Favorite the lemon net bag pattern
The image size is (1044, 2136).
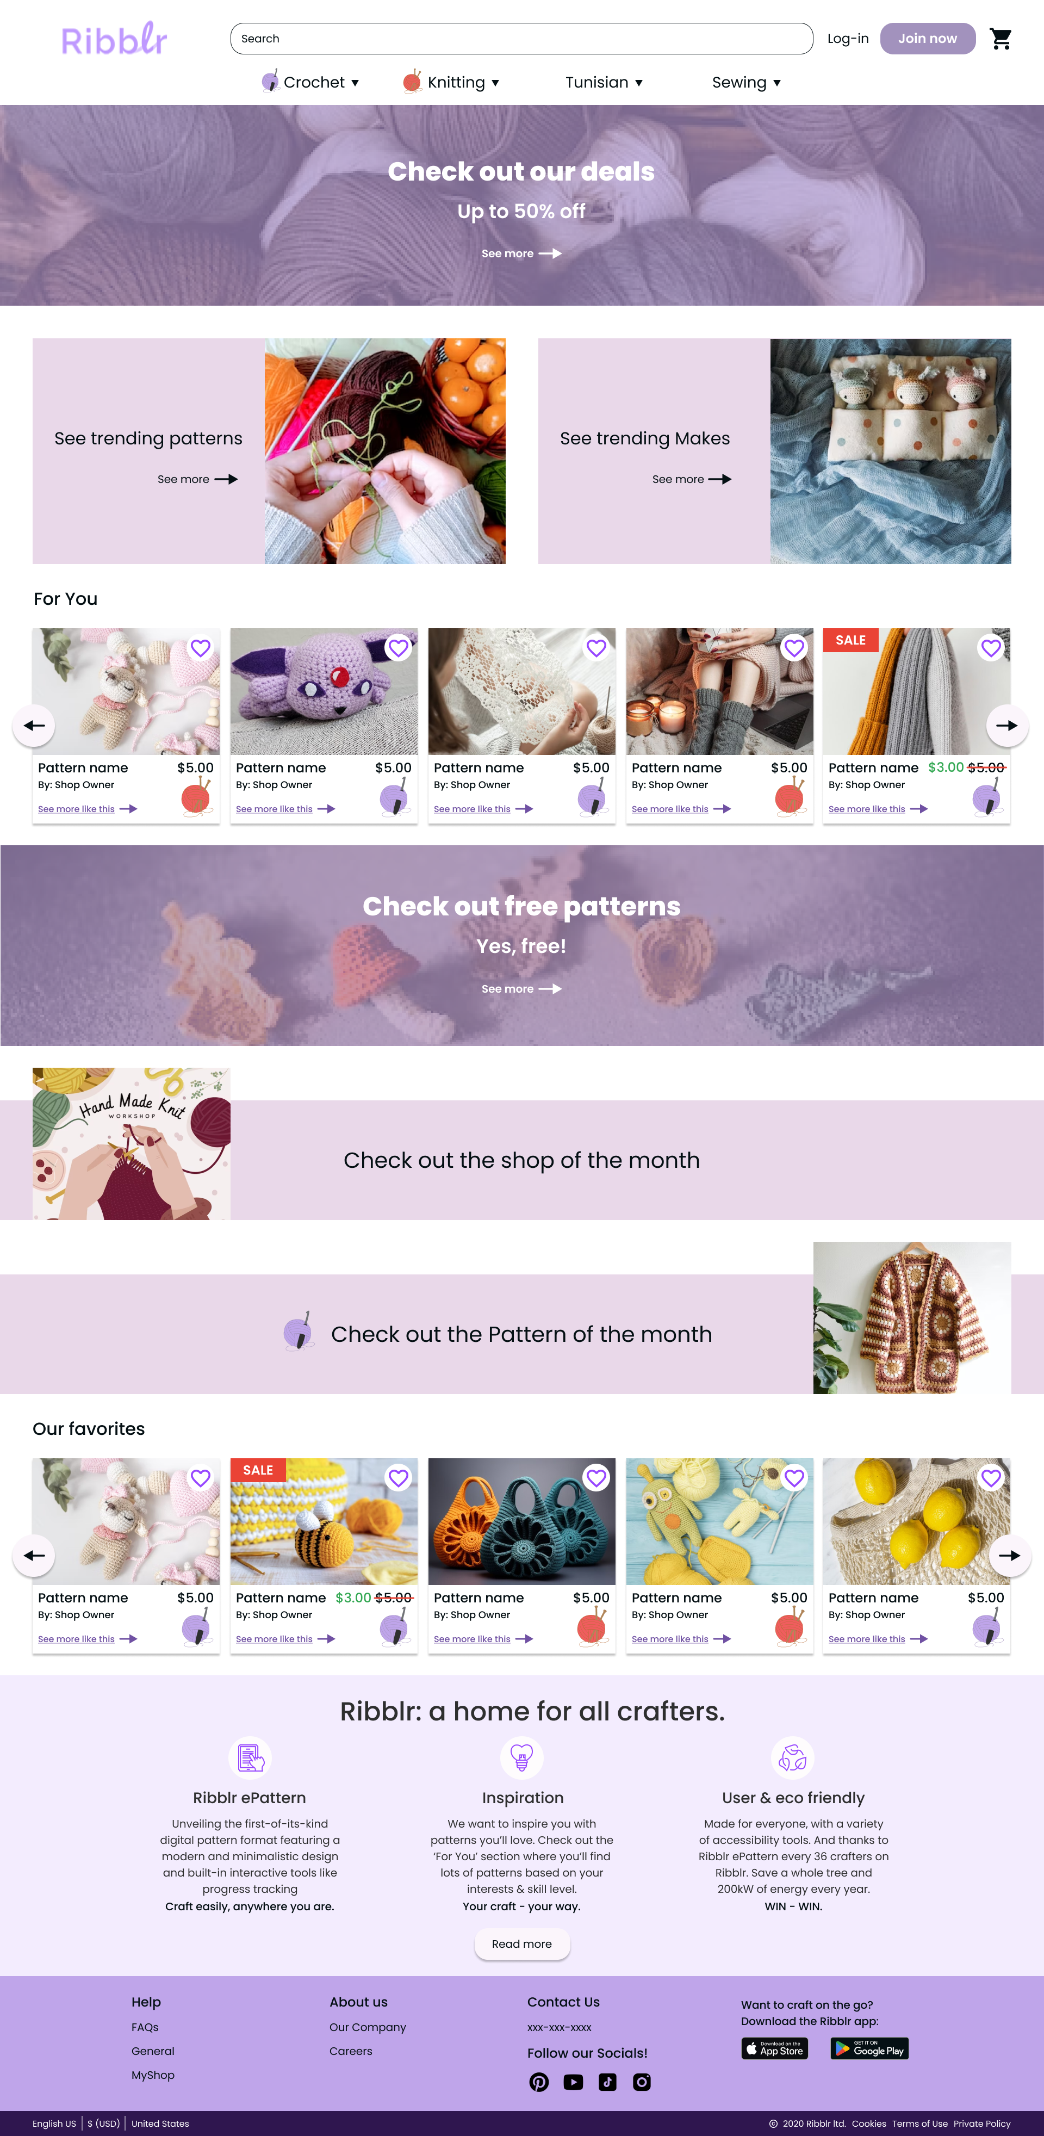pos(991,1478)
